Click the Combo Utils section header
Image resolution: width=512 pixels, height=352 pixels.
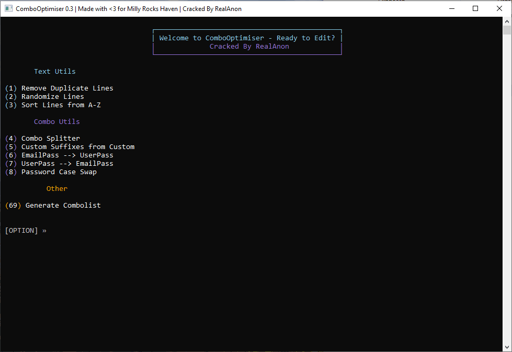pos(56,121)
